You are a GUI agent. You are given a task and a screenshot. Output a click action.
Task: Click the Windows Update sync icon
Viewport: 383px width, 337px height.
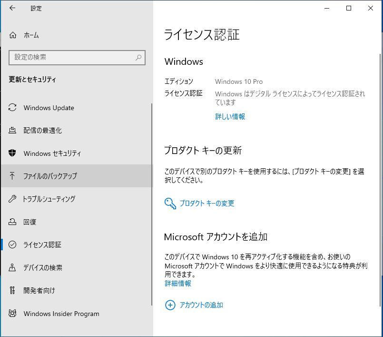[12, 107]
